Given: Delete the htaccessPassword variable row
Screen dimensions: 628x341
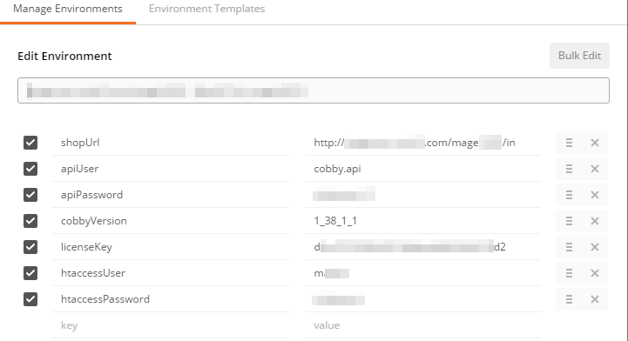Looking at the screenshot, I should pyautogui.click(x=595, y=299).
